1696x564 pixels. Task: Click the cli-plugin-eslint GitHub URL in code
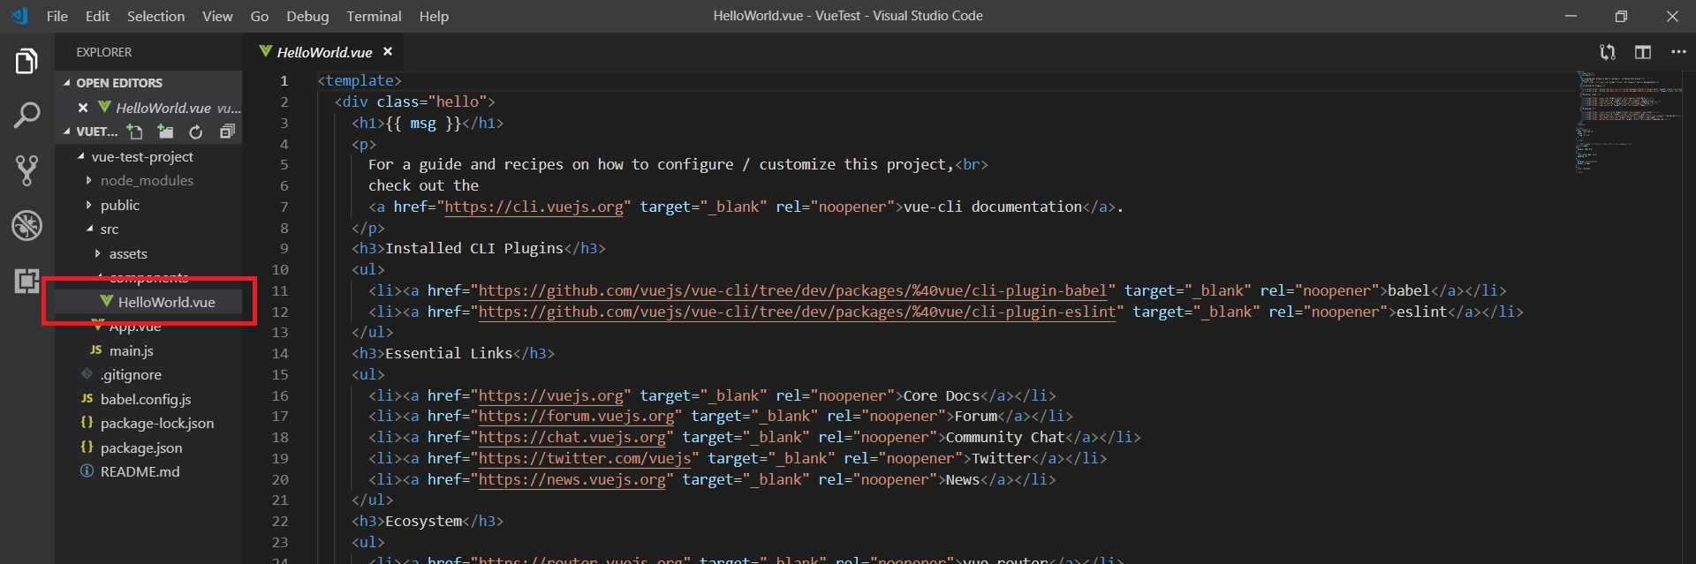(x=797, y=312)
